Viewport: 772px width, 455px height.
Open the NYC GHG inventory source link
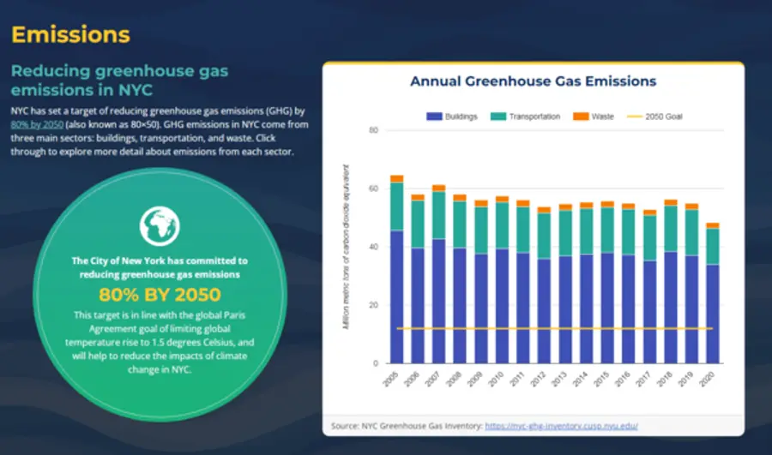point(562,426)
